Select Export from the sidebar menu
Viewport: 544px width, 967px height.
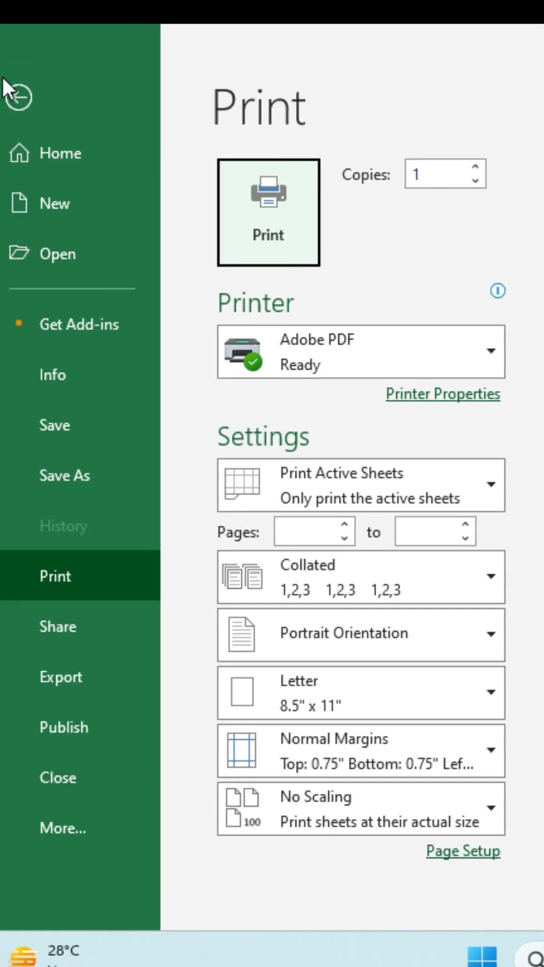click(x=61, y=677)
